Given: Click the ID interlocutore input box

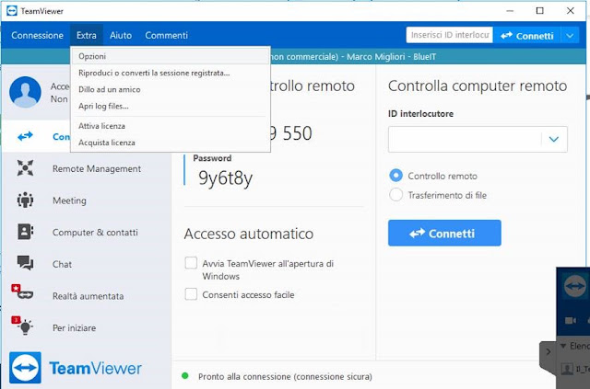Looking at the screenshot, I should tap(465, 139).
